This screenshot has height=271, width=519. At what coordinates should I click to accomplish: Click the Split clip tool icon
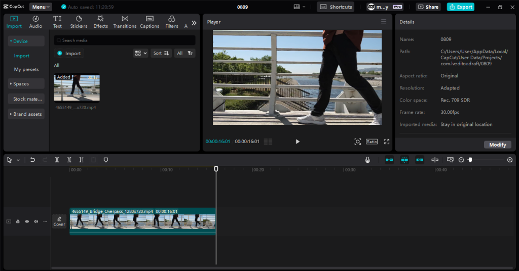point(57,160)
